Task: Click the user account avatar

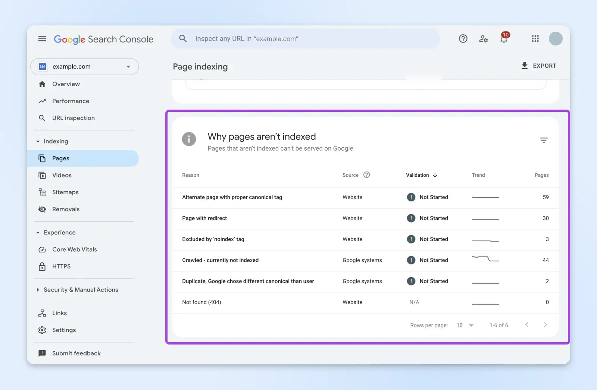Action: coord(555,39)
